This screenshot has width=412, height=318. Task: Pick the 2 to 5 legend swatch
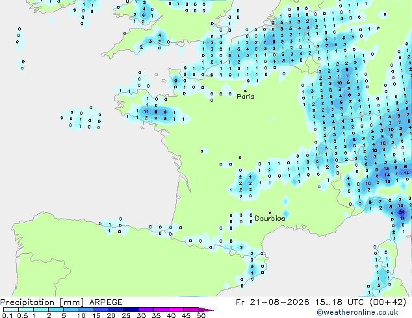click(56, 310)
